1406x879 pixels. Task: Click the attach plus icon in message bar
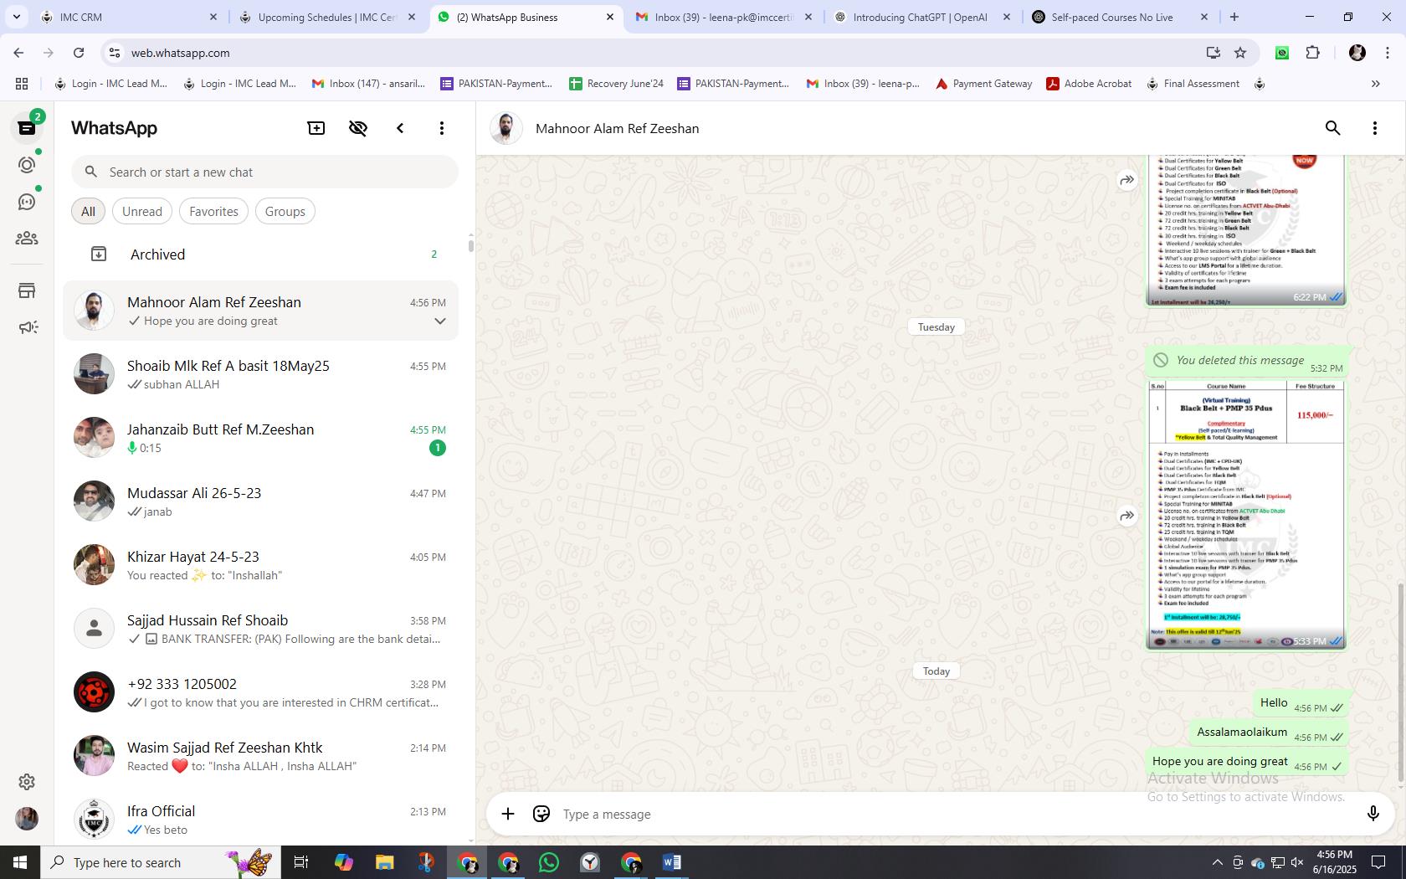coord(508,814)
